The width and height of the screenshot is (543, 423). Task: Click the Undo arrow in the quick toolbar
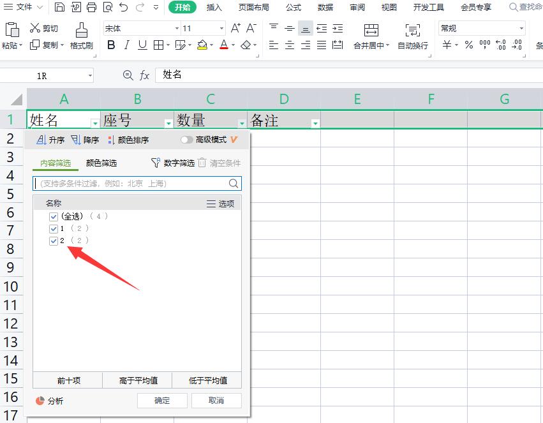pyautogui.click(x=124, y=8)
